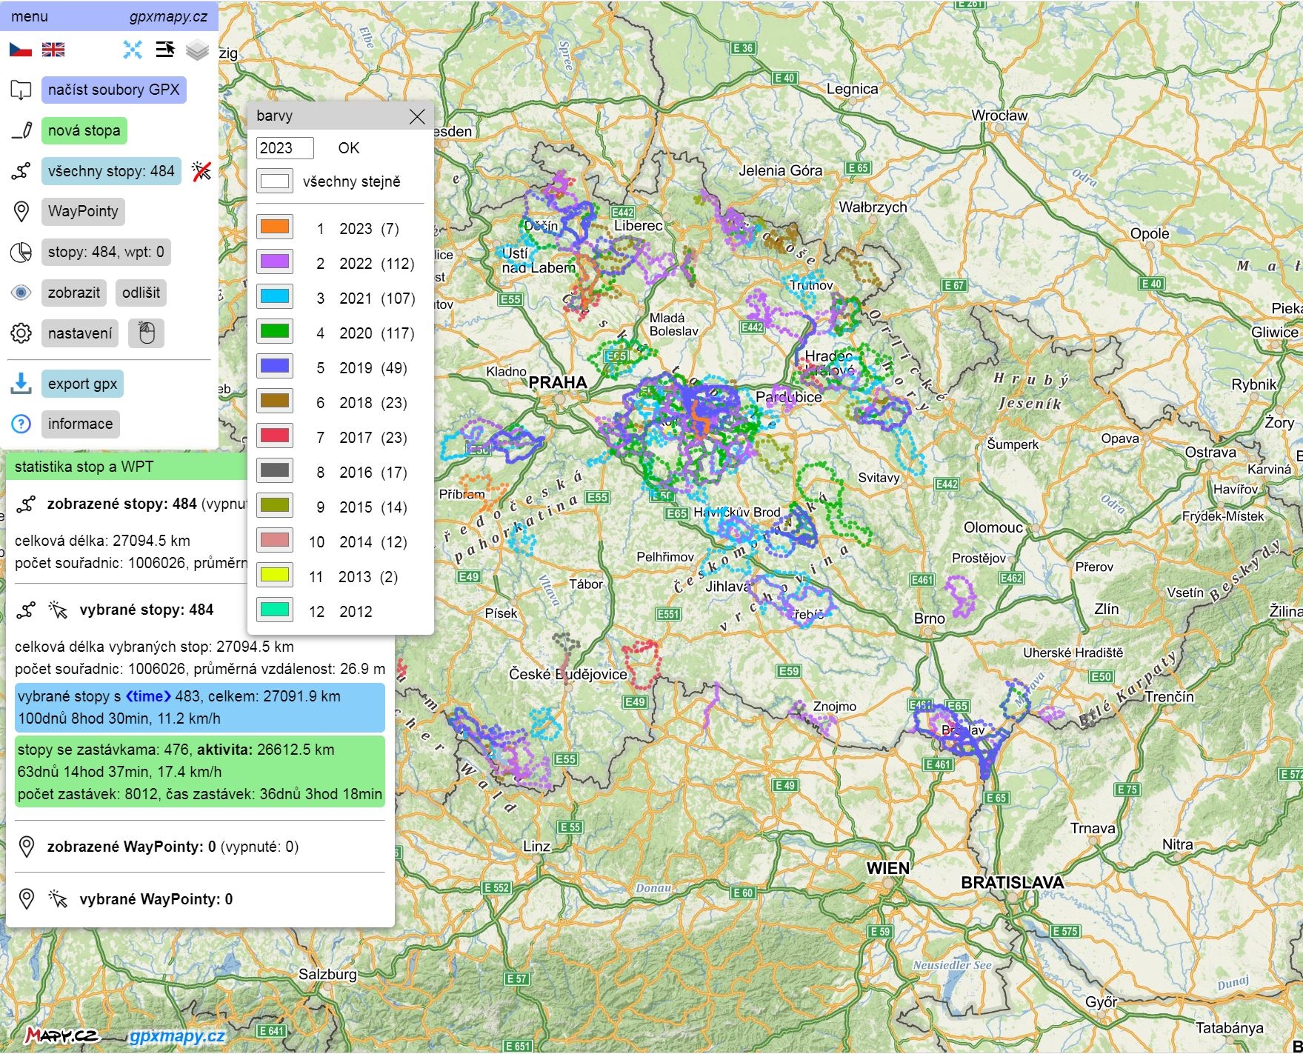Open všechny stopy: 484 list
This screenshot has height=1054, width=1303.
(x=111, y=172)
